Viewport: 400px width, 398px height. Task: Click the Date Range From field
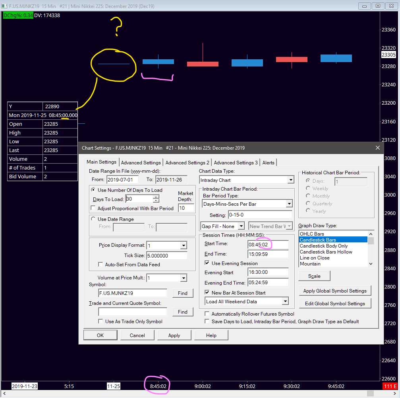pos(122,179)
